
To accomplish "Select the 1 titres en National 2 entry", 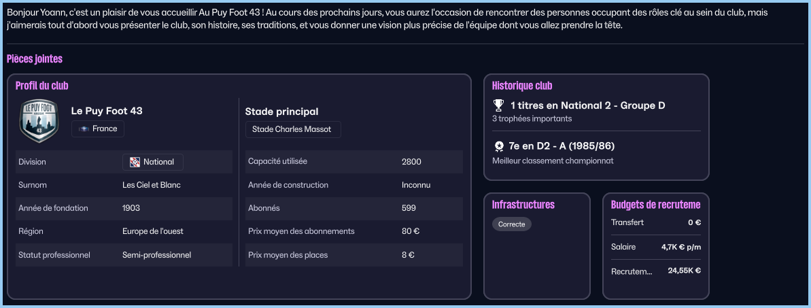I will (x=587, y=105).
